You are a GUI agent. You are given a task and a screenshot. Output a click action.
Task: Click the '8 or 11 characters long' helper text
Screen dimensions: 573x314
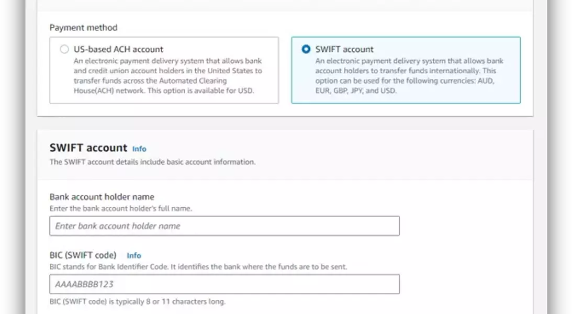tap(138, 301)
